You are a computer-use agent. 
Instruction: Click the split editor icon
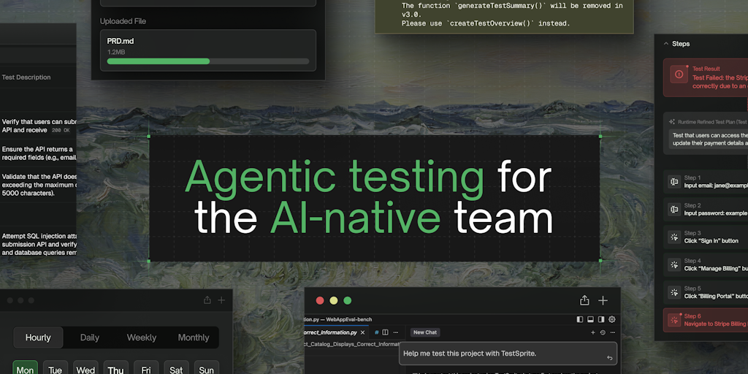pyautogui.click(x=385, y=332)
